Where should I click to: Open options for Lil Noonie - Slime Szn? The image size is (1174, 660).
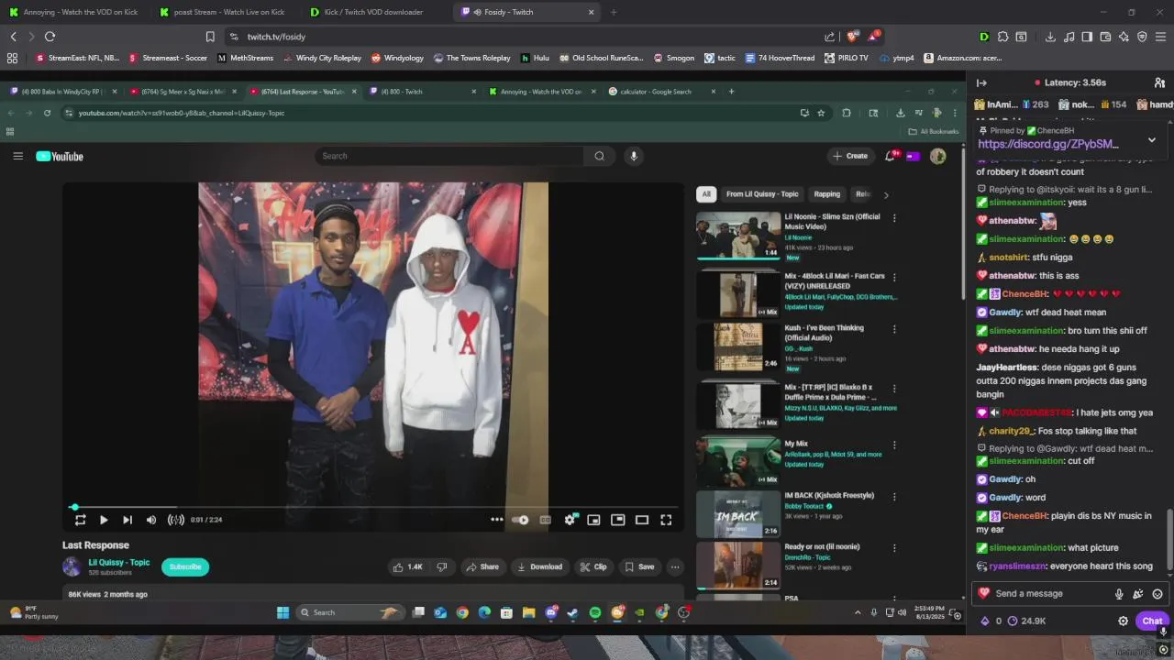[x=894, y=218]
